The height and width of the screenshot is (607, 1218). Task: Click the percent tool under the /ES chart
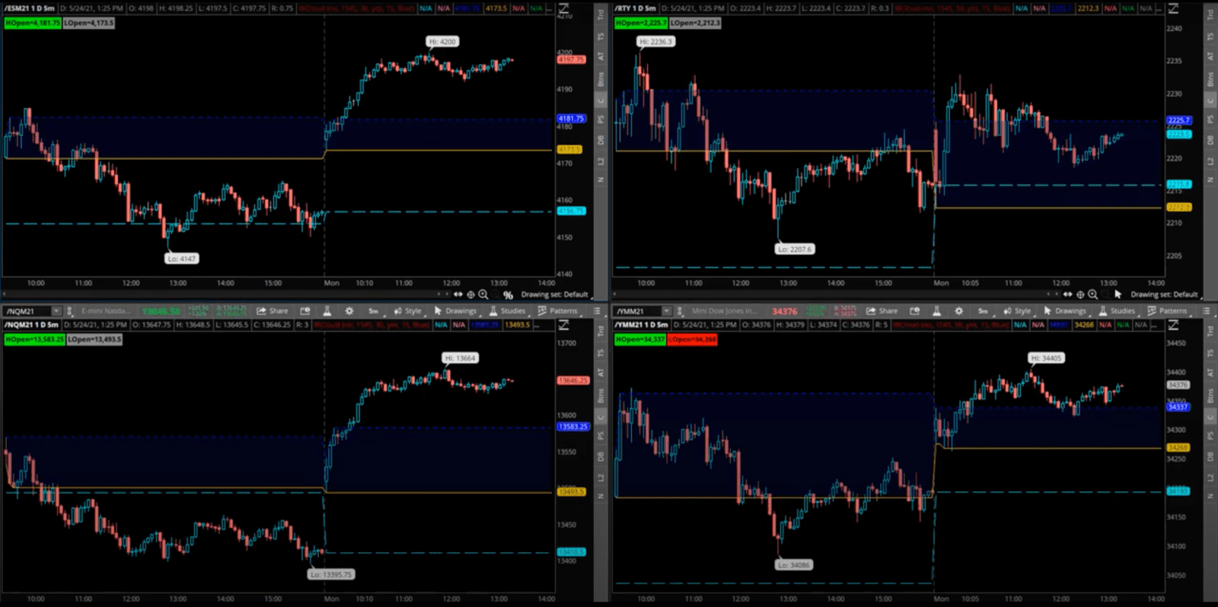[x=508, y=294]
